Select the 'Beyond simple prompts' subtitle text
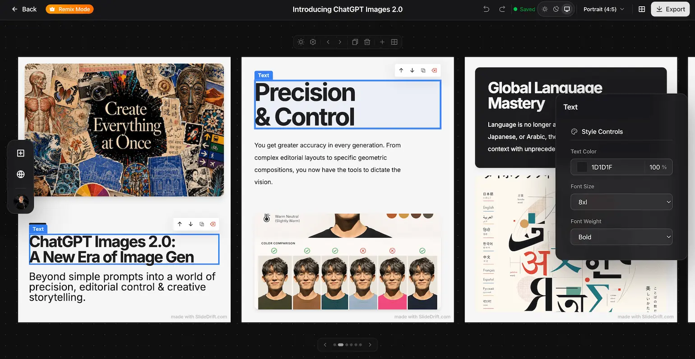 [x=122, y=287]
